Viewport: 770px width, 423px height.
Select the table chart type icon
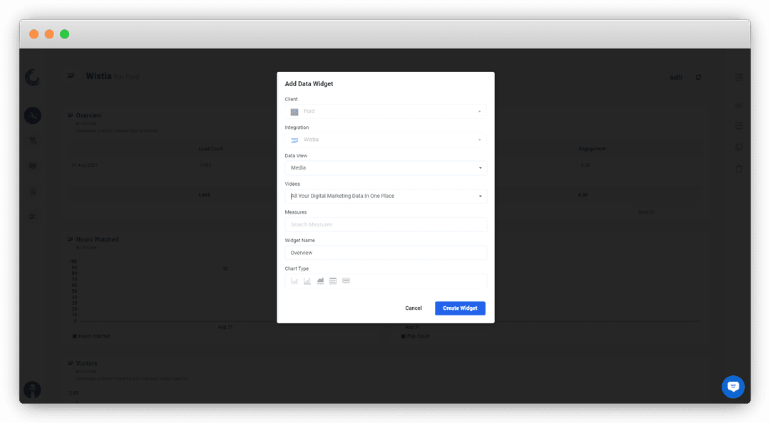pos(333,281)
